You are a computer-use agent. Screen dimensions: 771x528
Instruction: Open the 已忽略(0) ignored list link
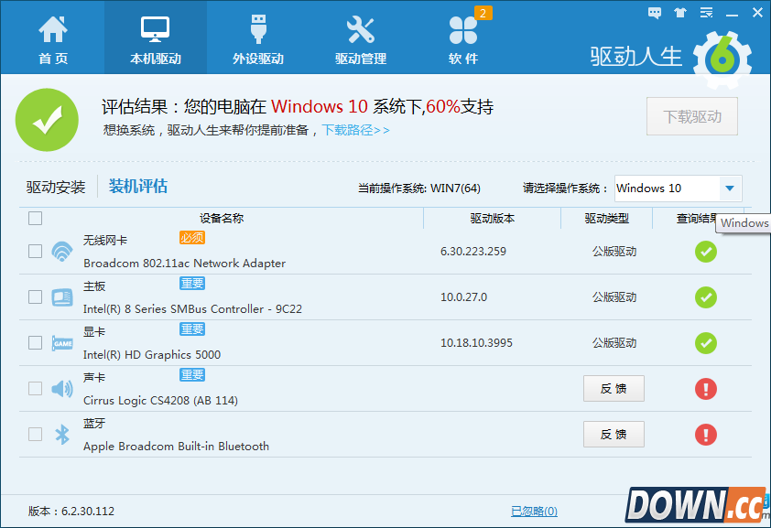[x=534, y=510]
